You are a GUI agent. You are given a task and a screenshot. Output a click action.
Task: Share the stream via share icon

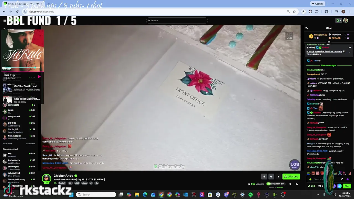290,184
